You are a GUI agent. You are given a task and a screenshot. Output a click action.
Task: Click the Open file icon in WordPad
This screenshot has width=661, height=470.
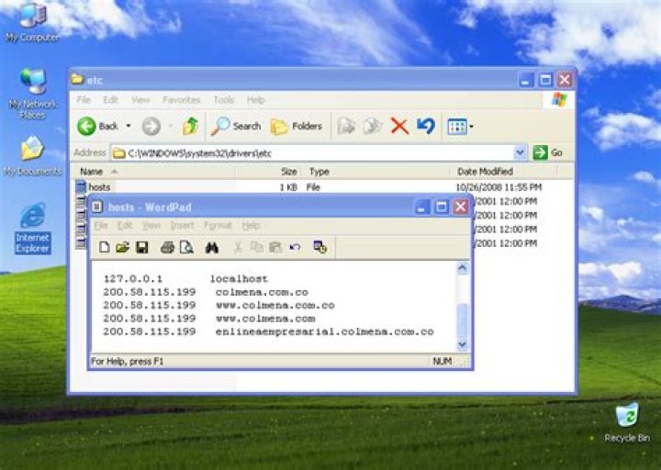(x=122, y=247)
